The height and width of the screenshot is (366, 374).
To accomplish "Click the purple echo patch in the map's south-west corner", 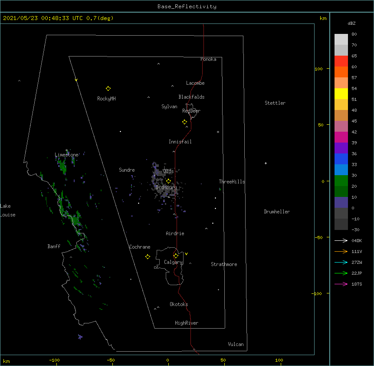I will (80, 337).
